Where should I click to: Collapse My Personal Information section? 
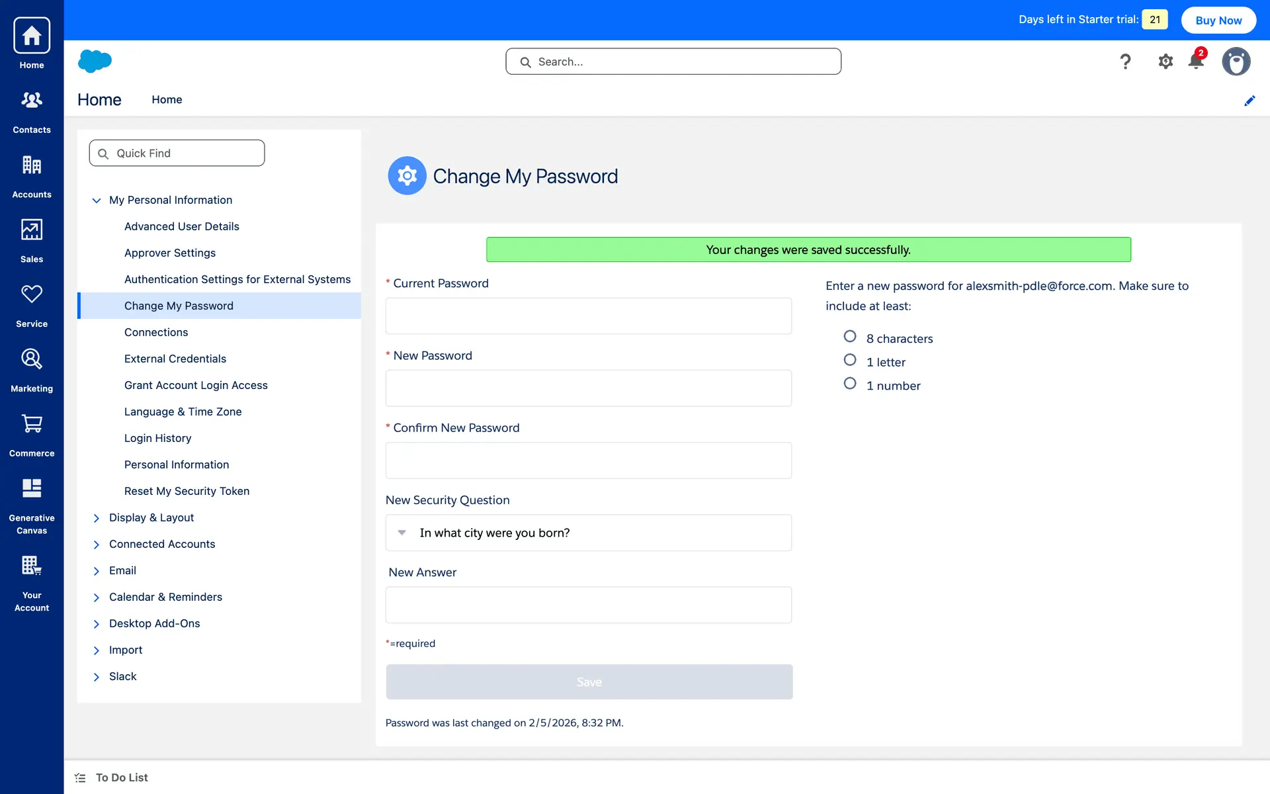pyautogui.click(x=97, y=200)
